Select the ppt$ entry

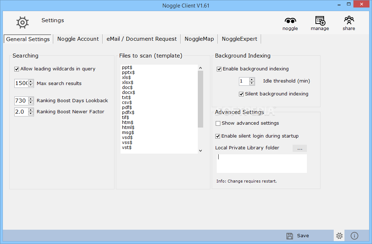[x=127, y=68]
